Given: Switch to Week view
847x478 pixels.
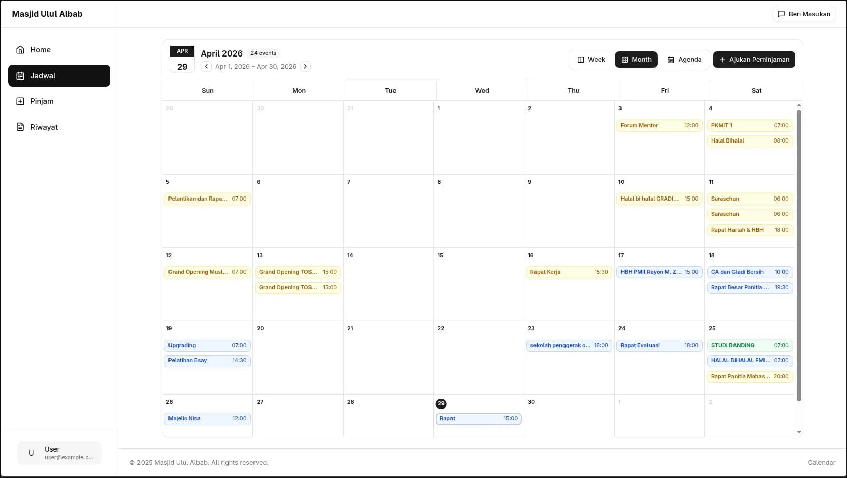Looking at the screenshot, I should point(591,60).
